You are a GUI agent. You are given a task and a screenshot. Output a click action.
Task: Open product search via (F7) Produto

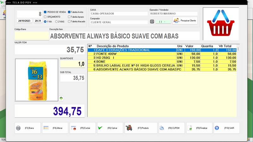(141, 128)
